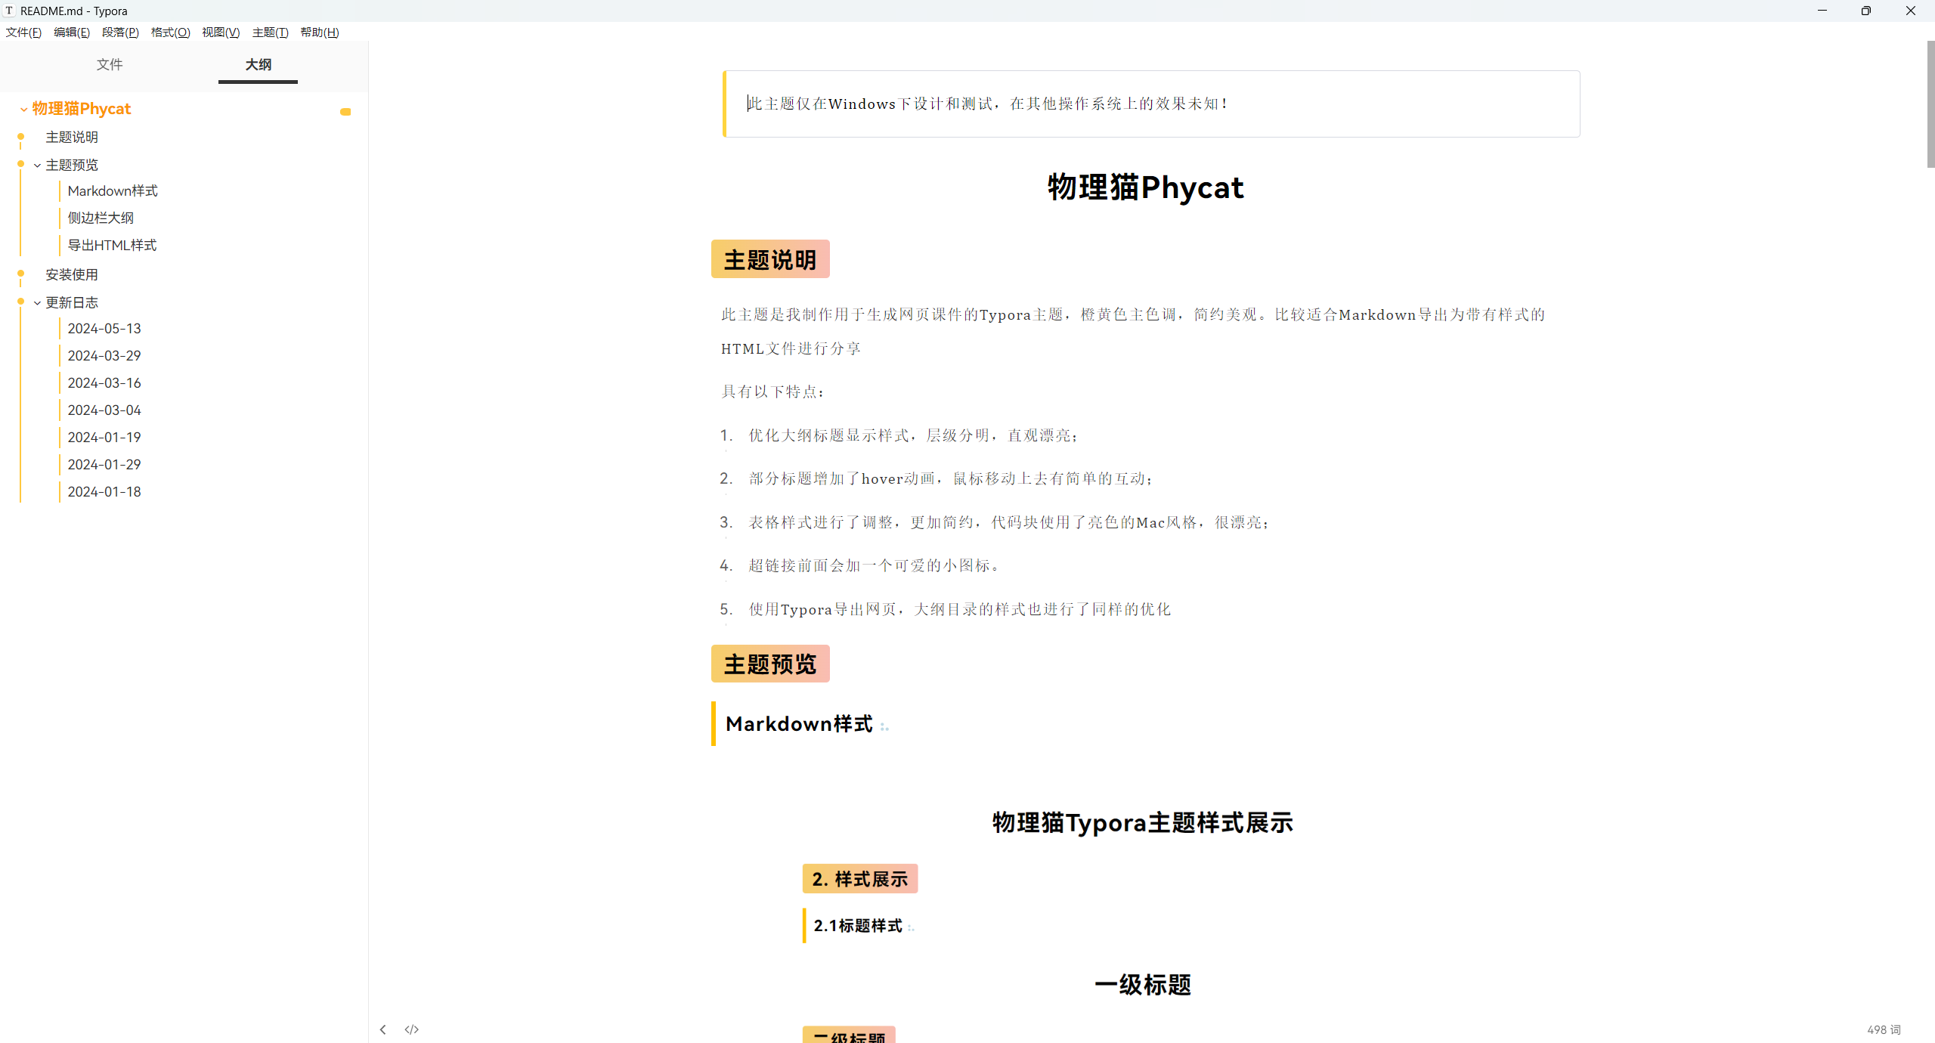The image size is (1935, 1043).
Task: Click the 498 词 word count
Action: (x=1884, y=1029)
